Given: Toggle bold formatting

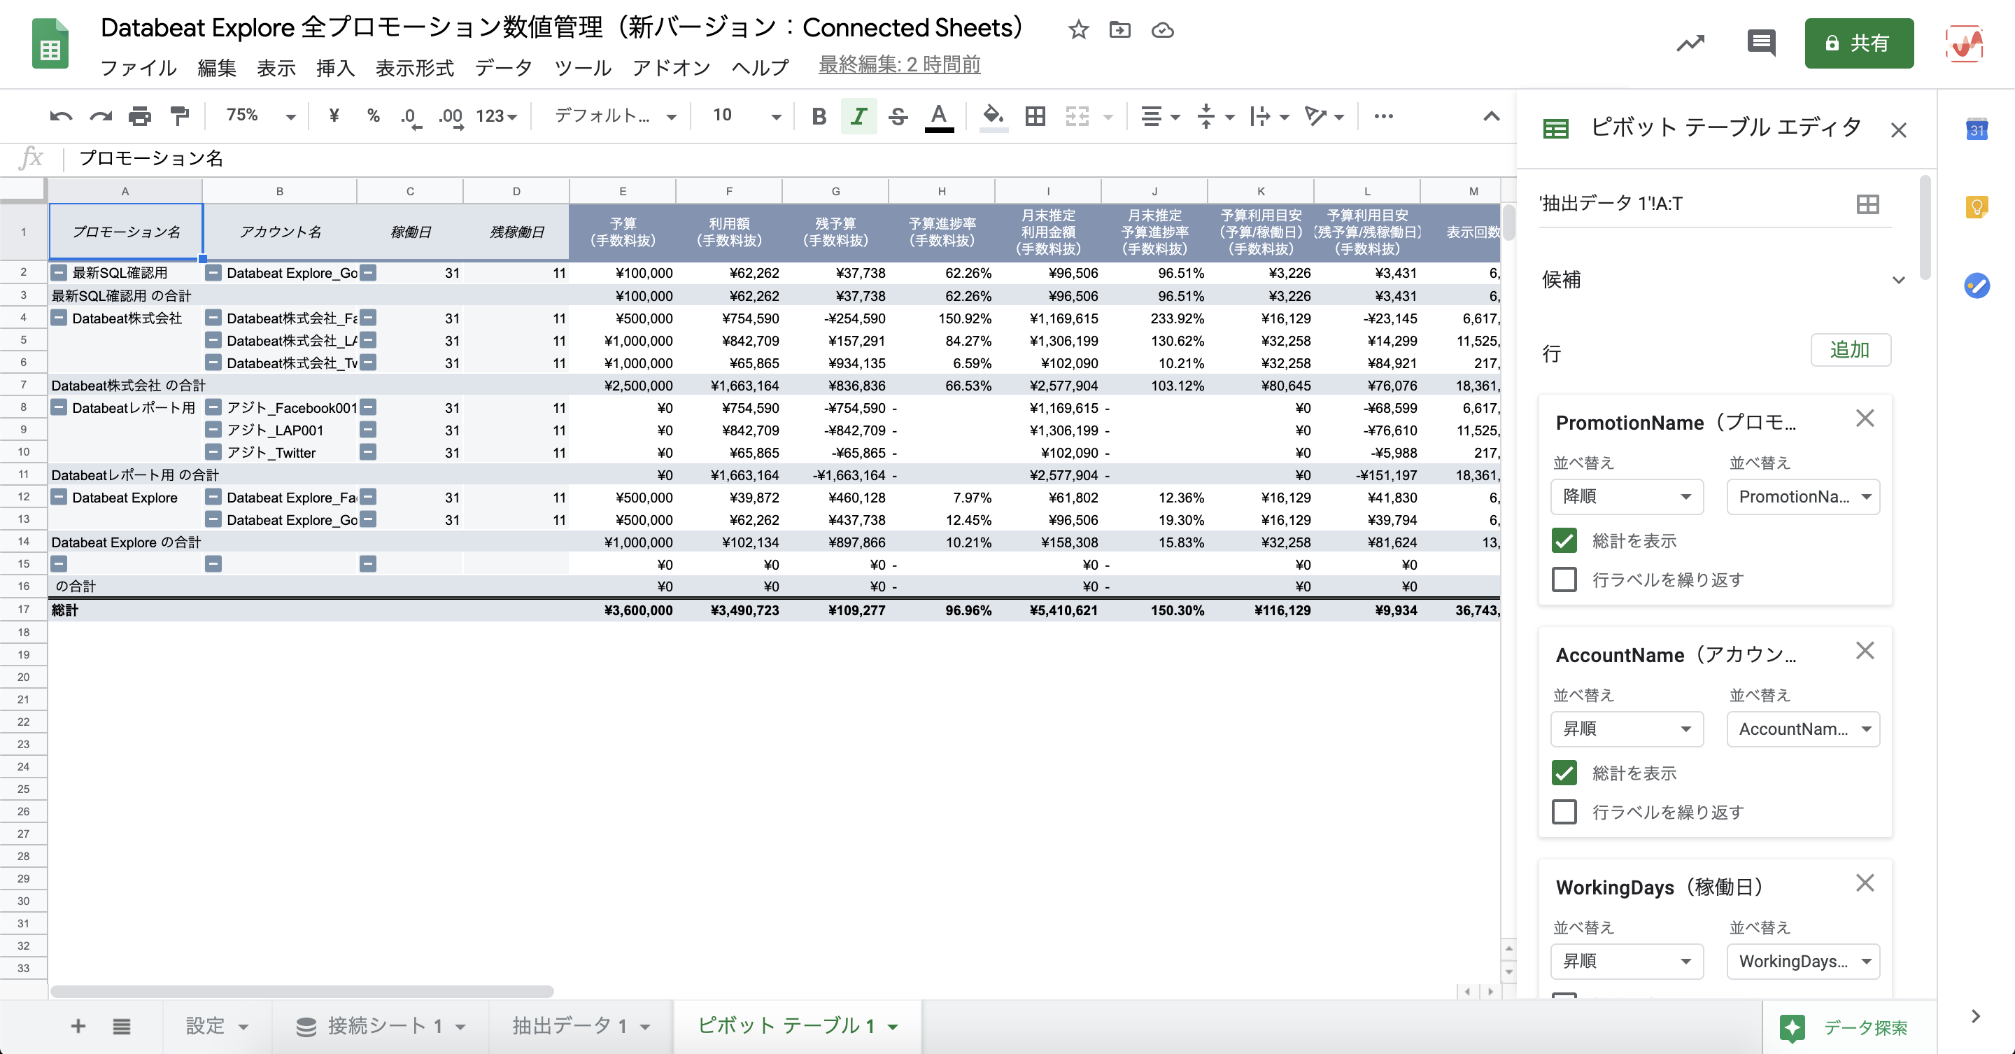Looking at the screenshot, I should tap(818, 117).
